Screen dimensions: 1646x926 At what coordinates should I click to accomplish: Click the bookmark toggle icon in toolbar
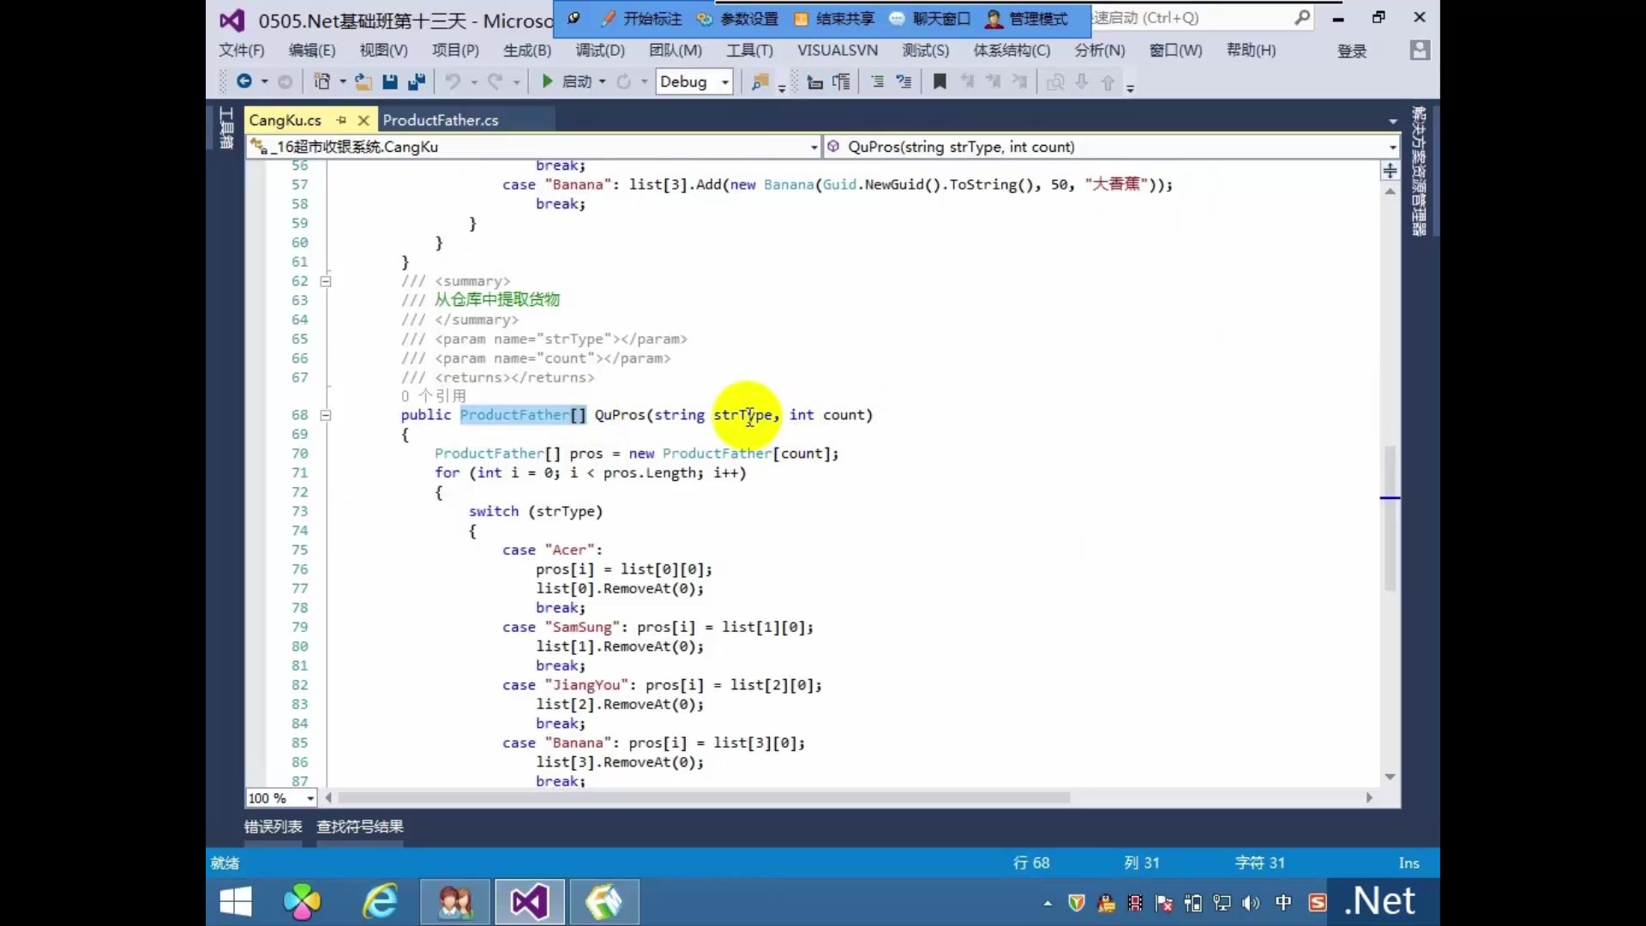[x=940, y=81]
